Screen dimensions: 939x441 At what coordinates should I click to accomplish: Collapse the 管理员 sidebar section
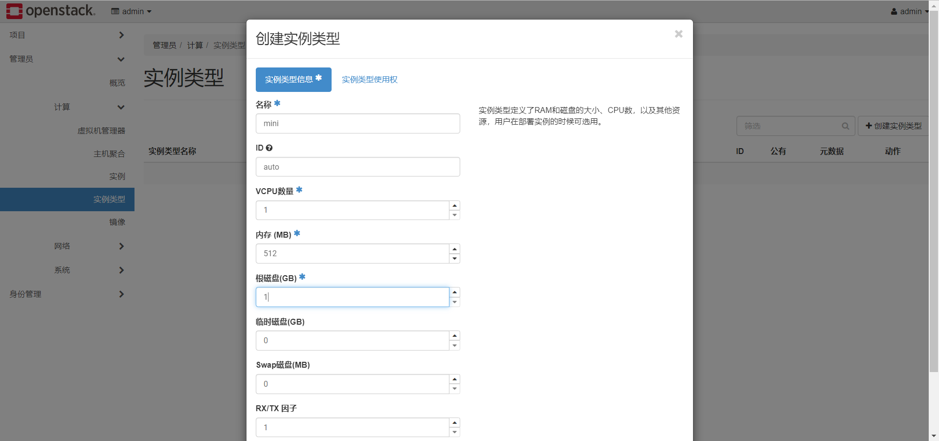point(67,59)
